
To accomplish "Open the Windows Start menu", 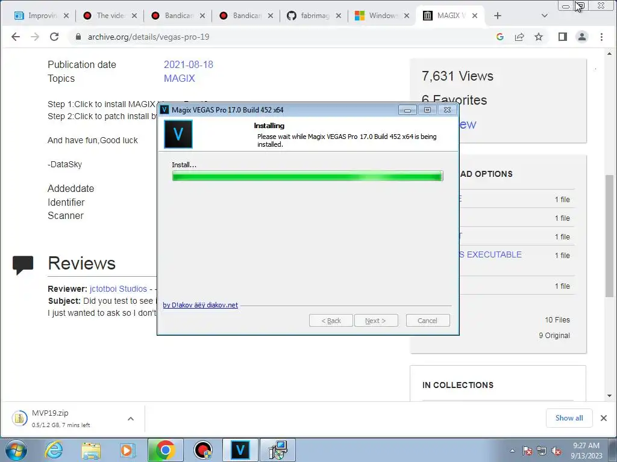I will (16, 450).
